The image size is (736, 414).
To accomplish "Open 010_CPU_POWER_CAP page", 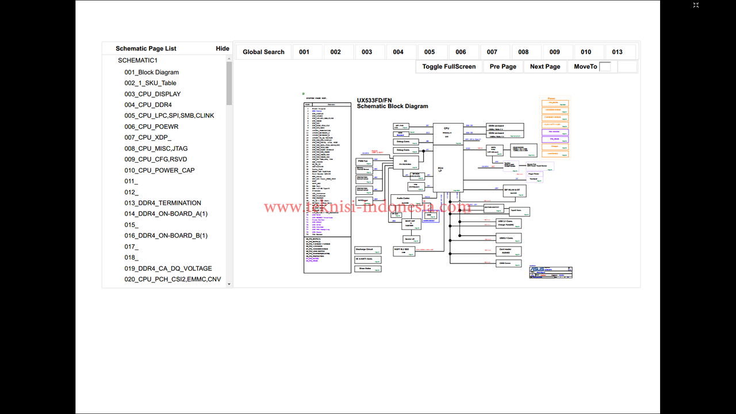I will tap(160, 170).
